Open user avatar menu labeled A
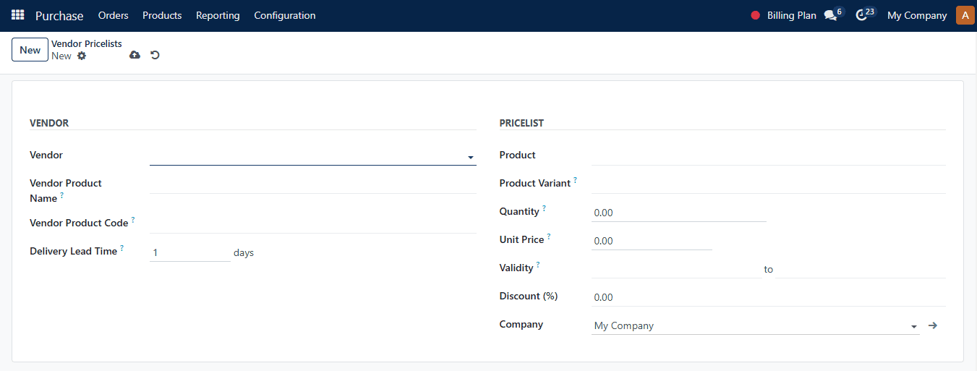The width and height of the screenshot is (977, 371). pyautogui.click(x=965, y=15)
